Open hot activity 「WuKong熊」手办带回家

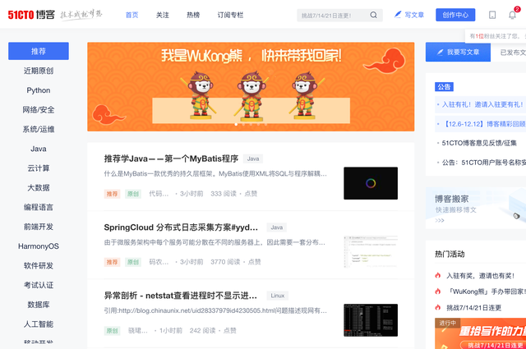(x=487, y=292)
